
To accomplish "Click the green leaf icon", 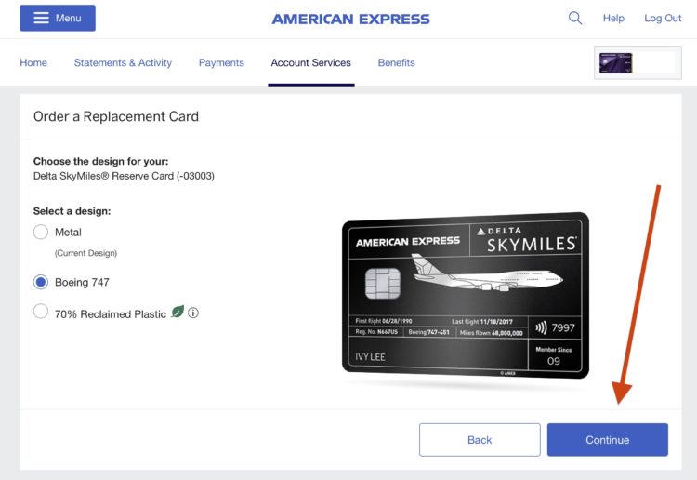I will click(178, 313).
